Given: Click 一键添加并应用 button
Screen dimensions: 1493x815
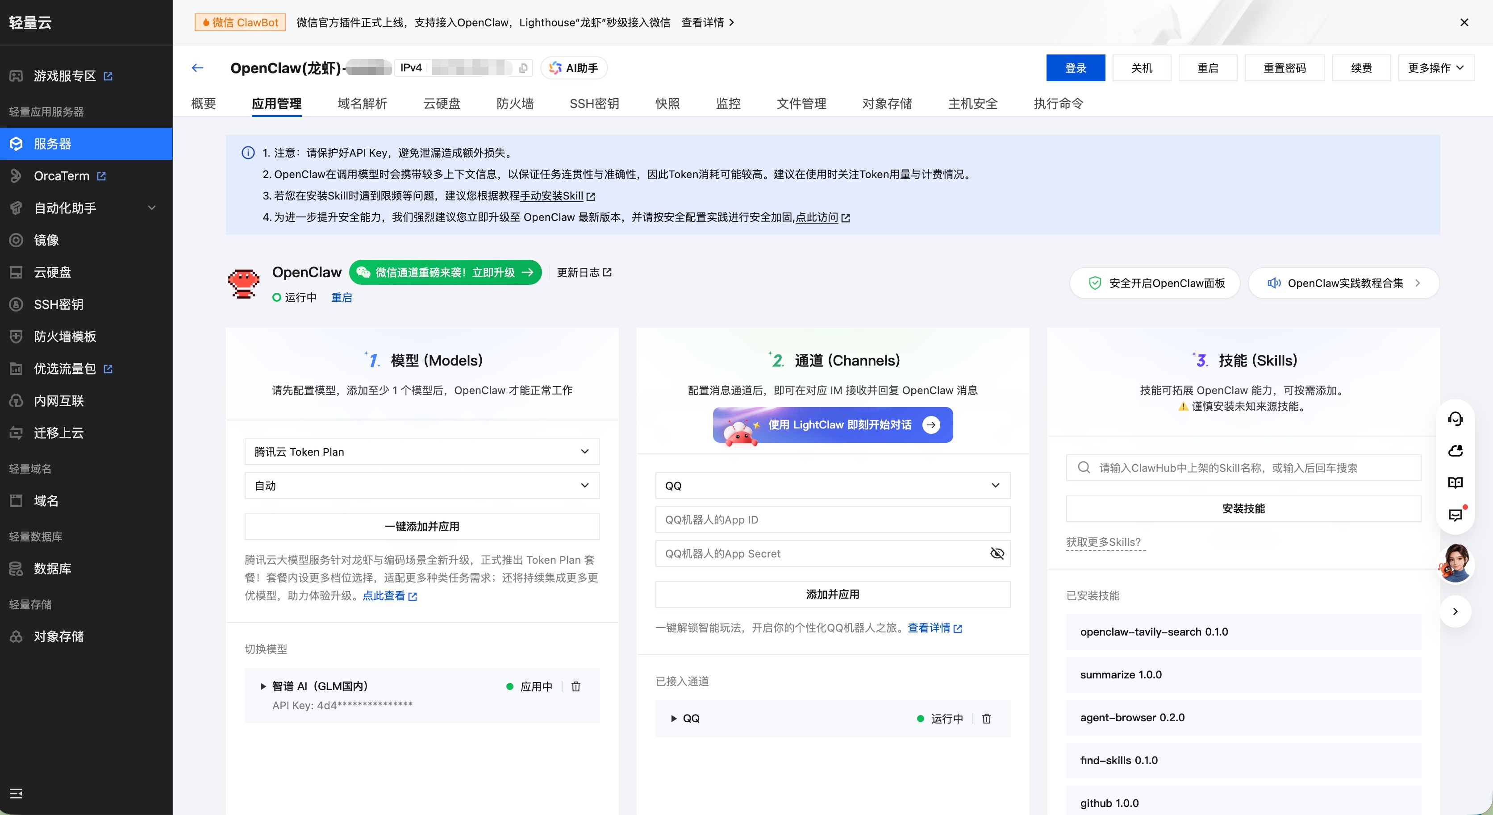Looking at the screenshot, I should [x=422, y=527].
